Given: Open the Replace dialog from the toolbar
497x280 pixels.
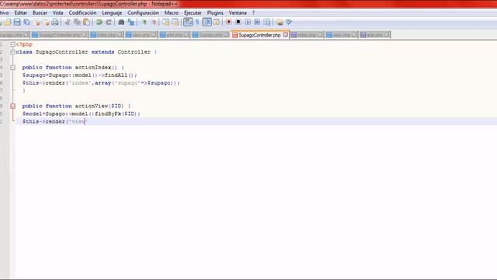Looking at the screenshot, I should pyautogui.click(x=130, y=22).
